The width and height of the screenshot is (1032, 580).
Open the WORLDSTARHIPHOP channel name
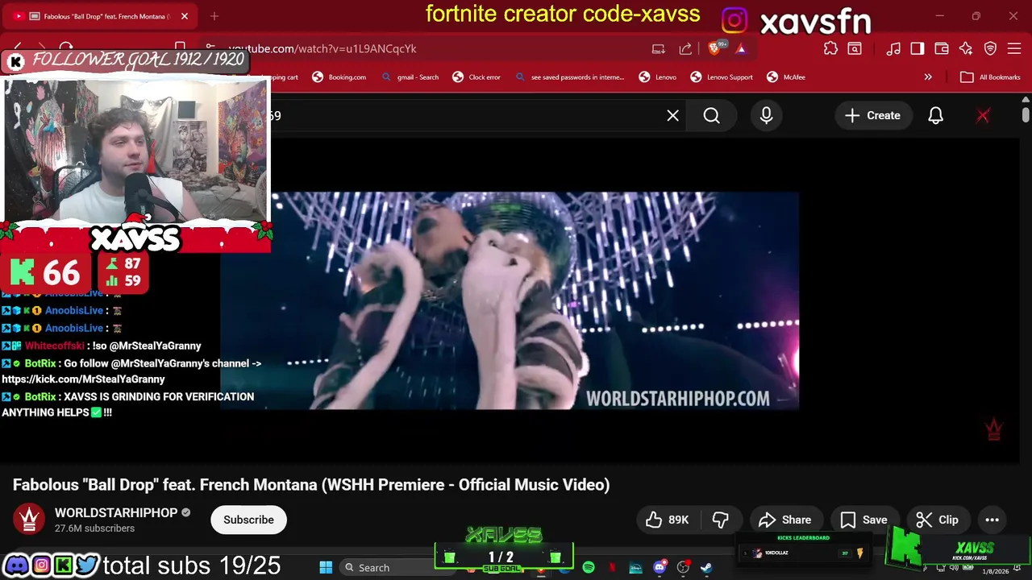116,513
